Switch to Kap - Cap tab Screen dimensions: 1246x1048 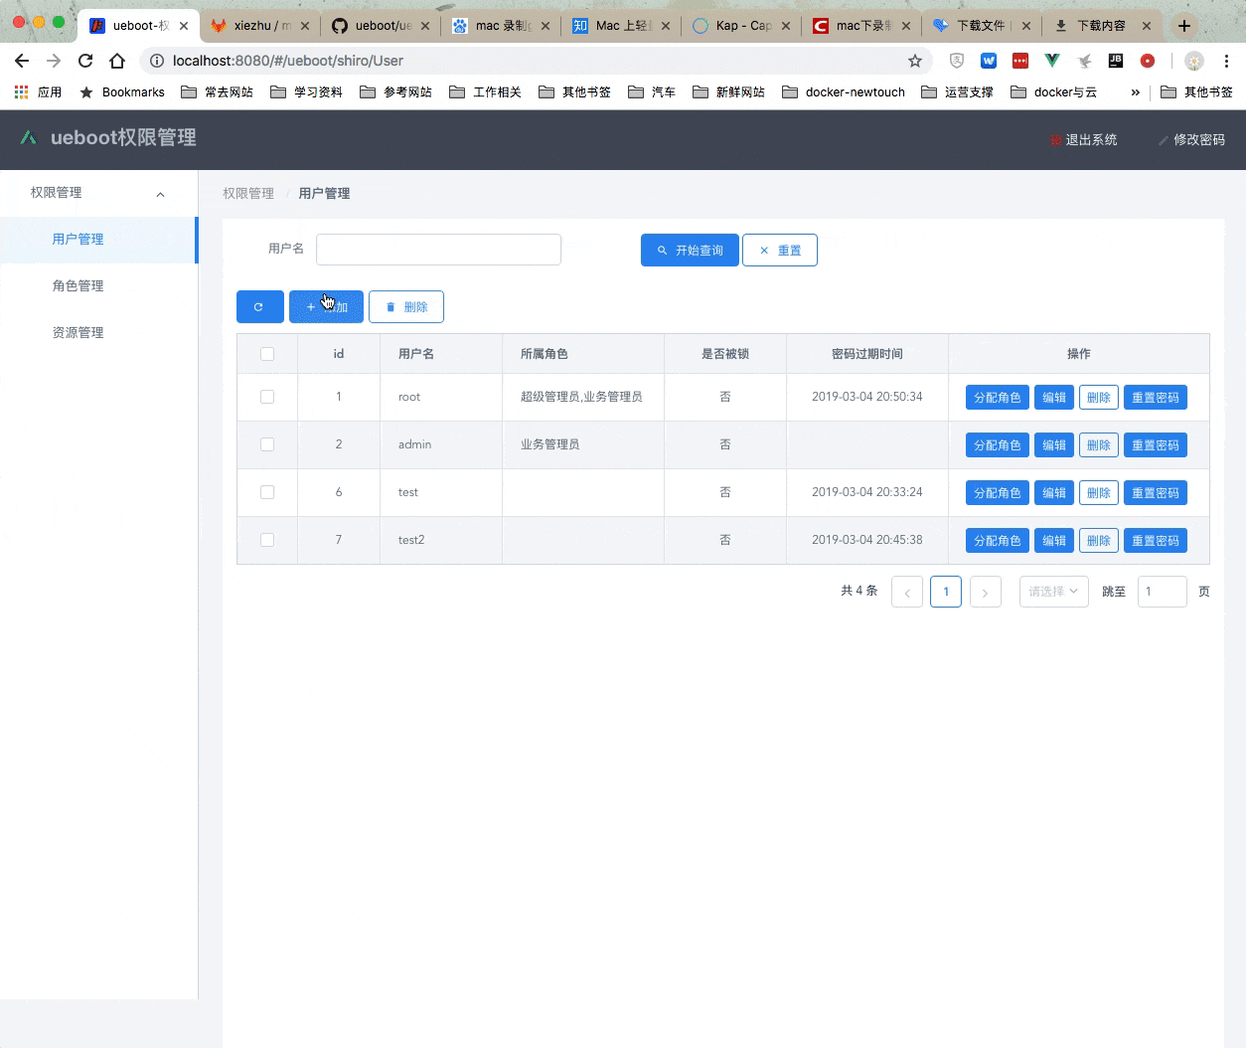tap(742, 26)
